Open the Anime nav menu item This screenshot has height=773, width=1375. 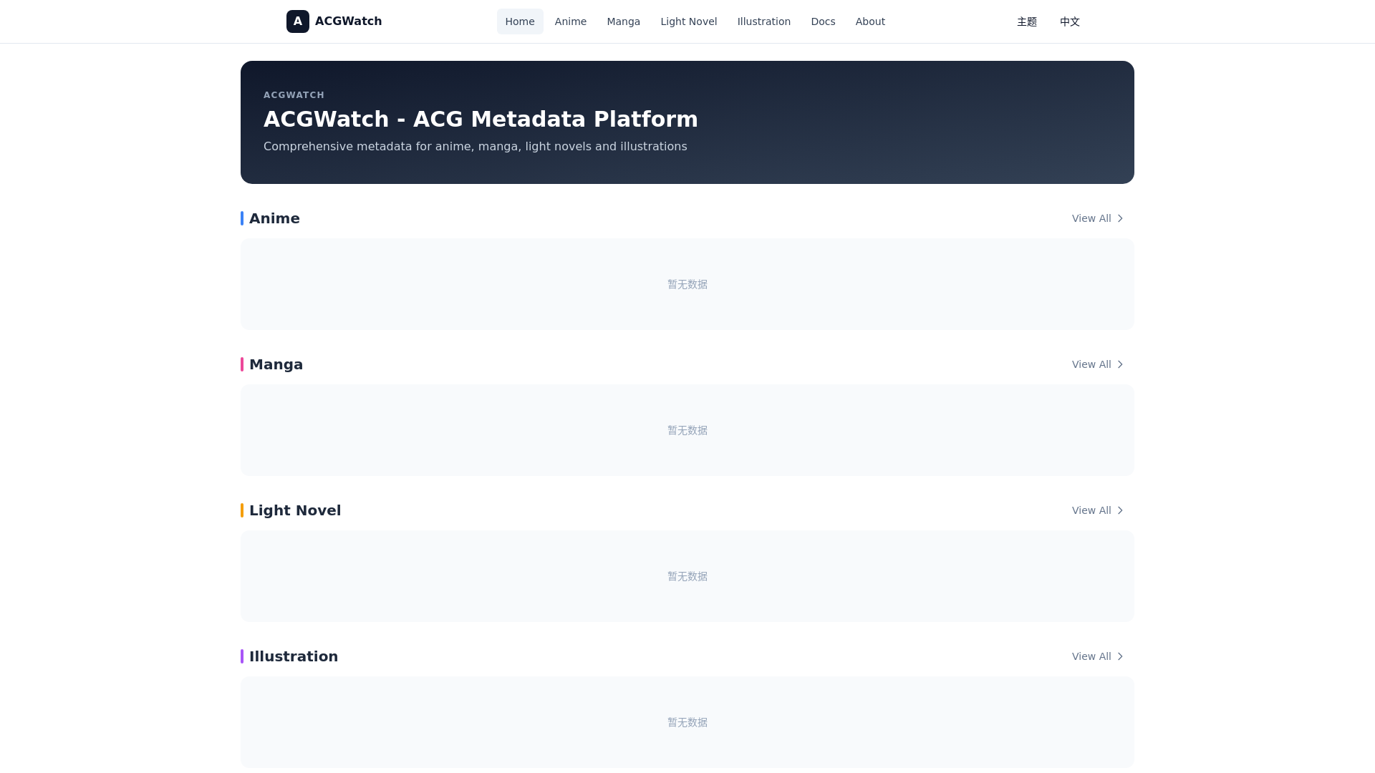click(571, 21)
